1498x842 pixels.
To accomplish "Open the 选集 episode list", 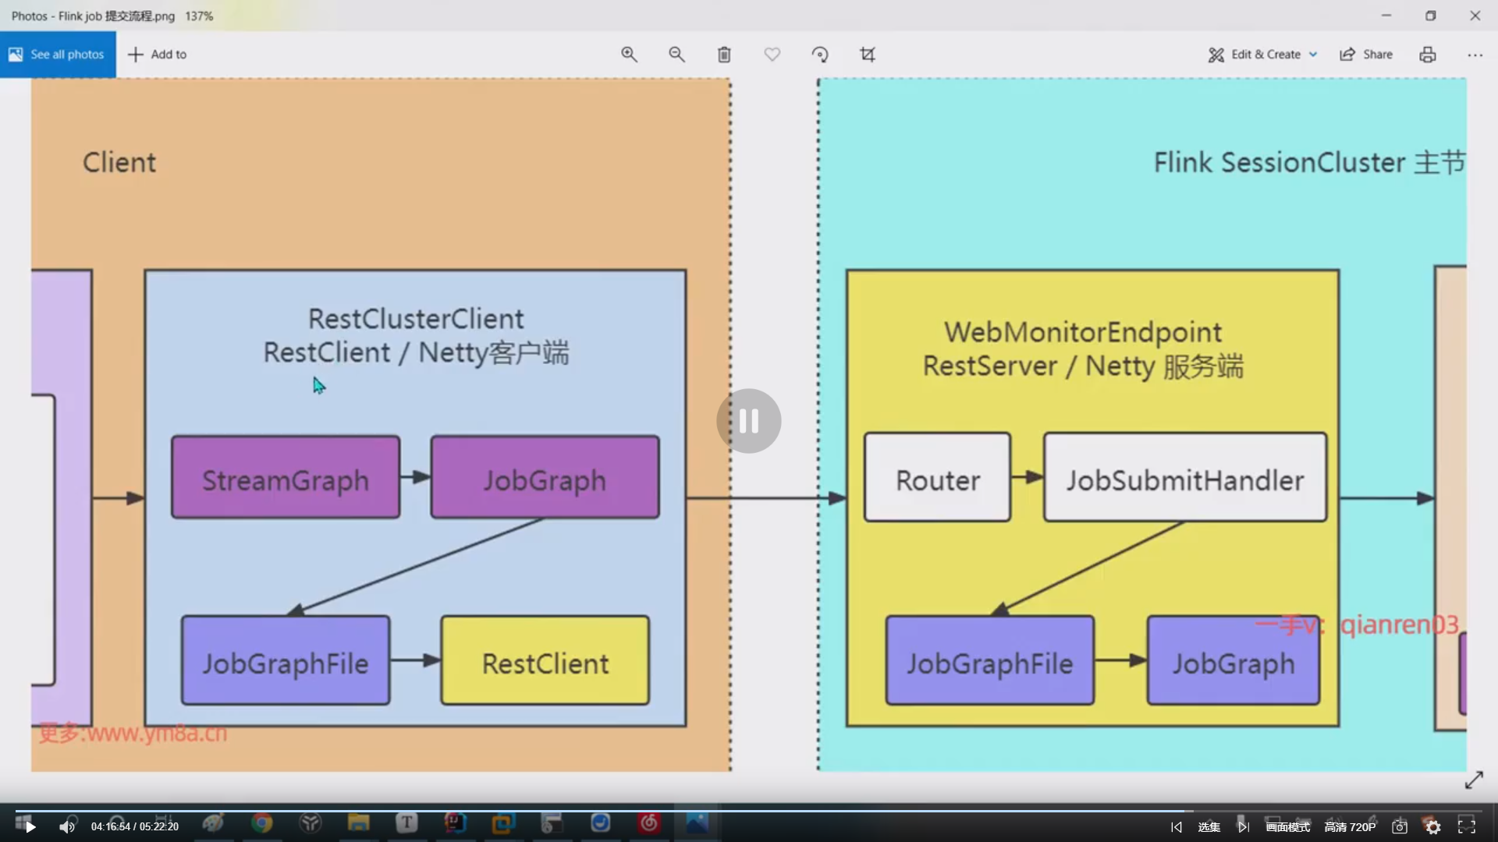I will coord(1209,827).
